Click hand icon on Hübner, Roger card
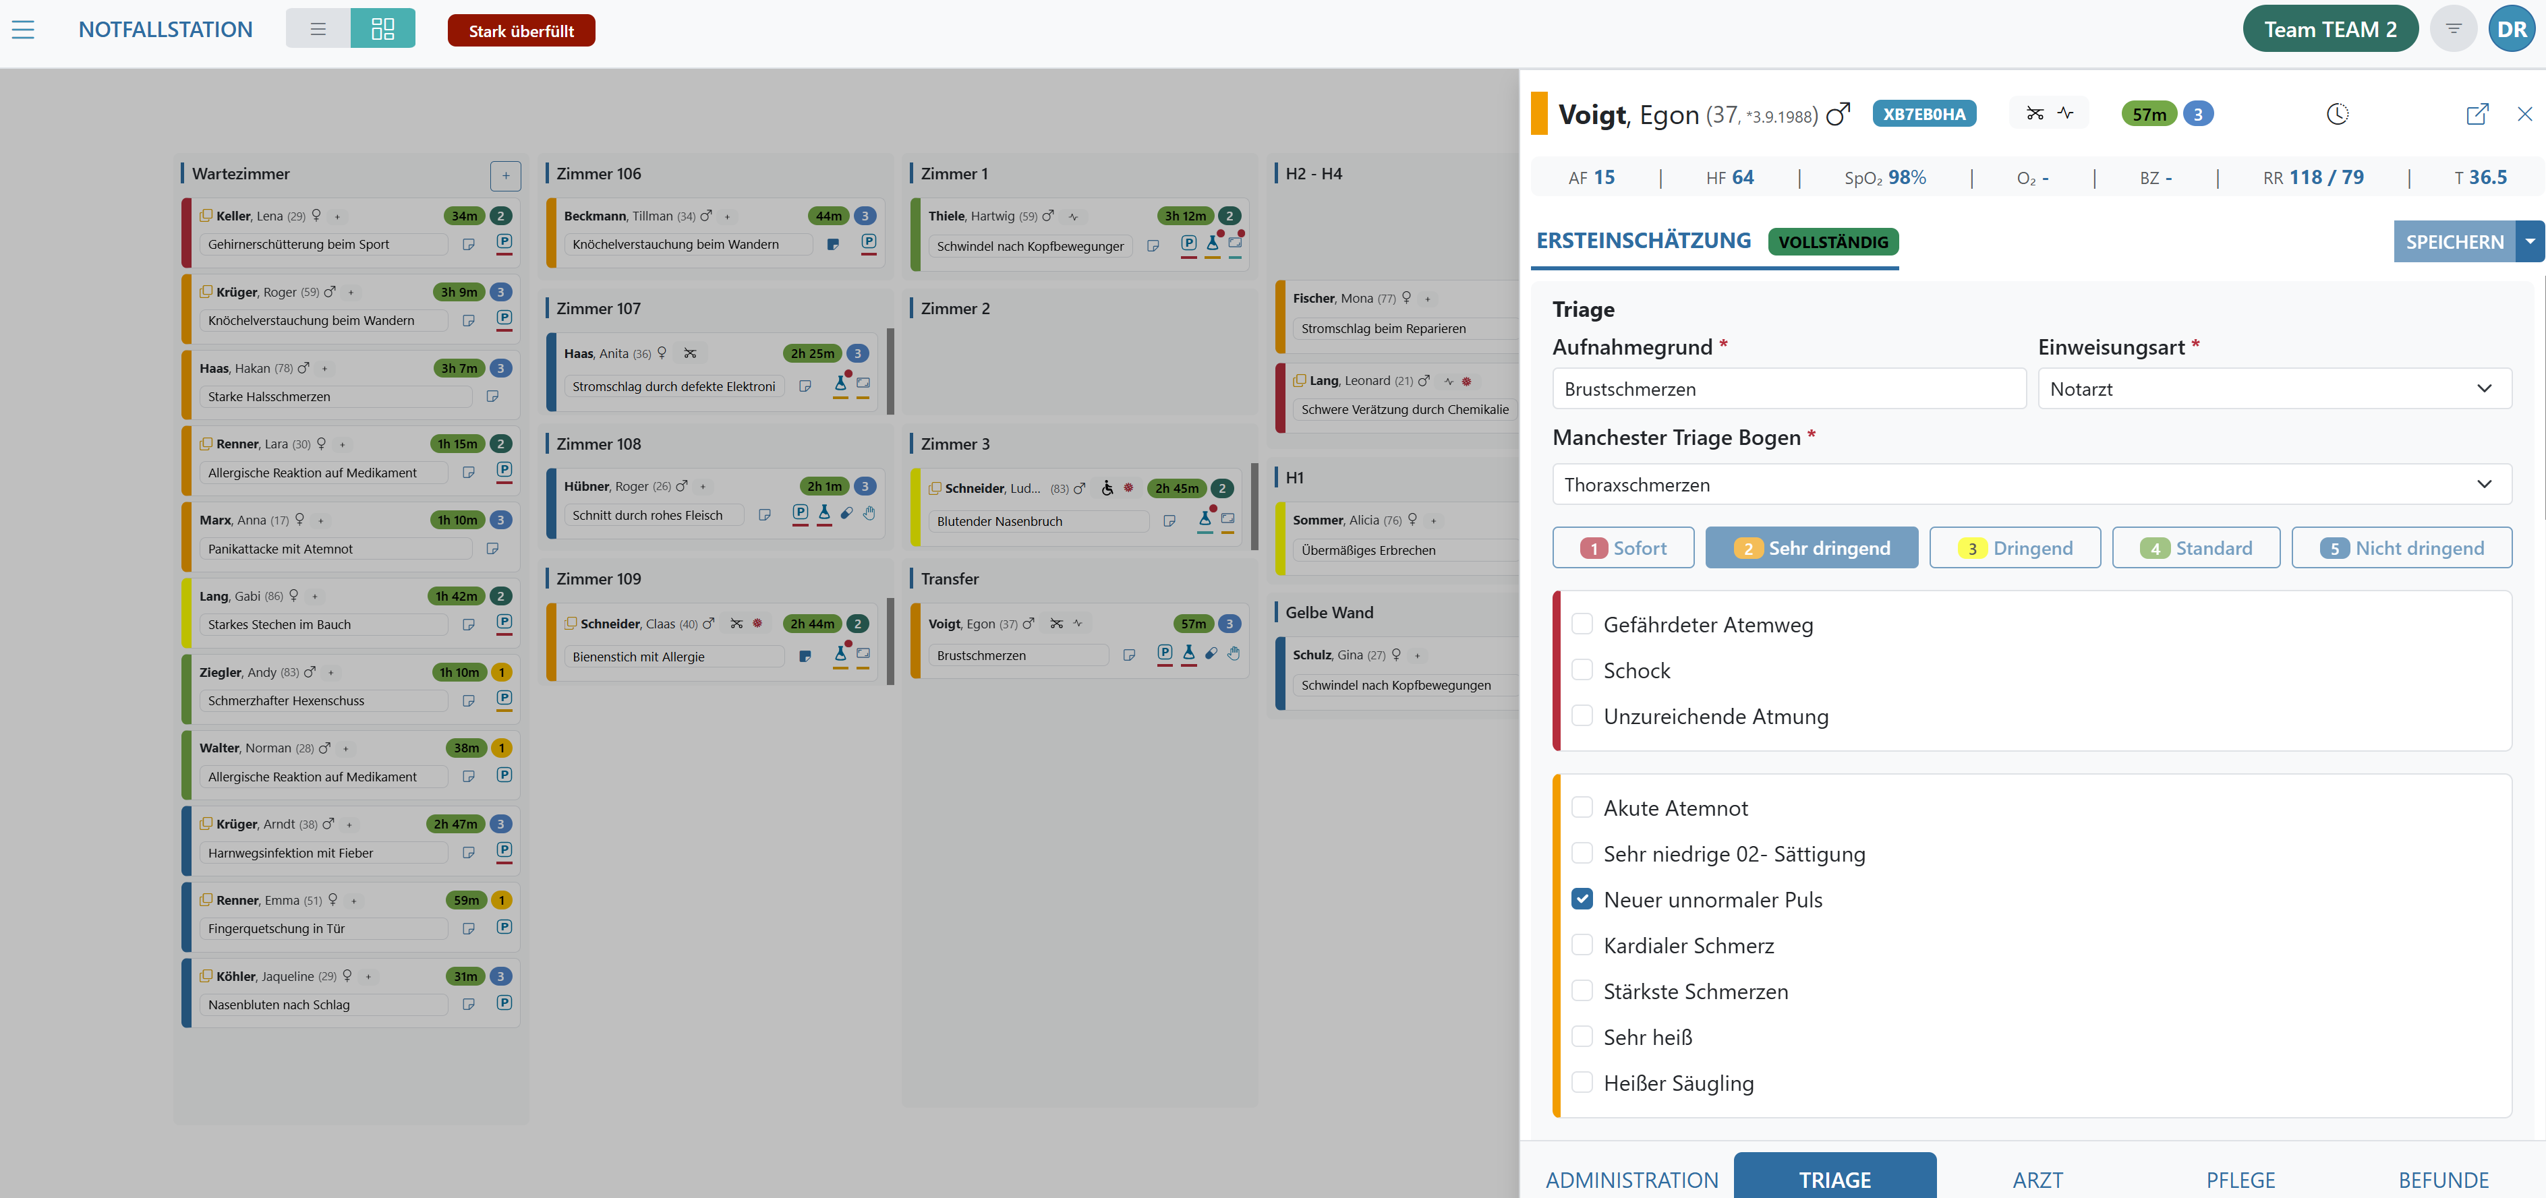This screenshot has width=2546, height=1198. 869,512
